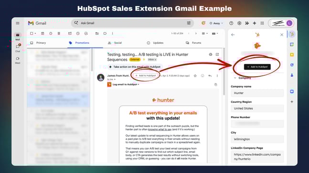Screen dimensions: 309x173
Task: Expand the 'to me' recipient details
Action: [x=115, y=80]
